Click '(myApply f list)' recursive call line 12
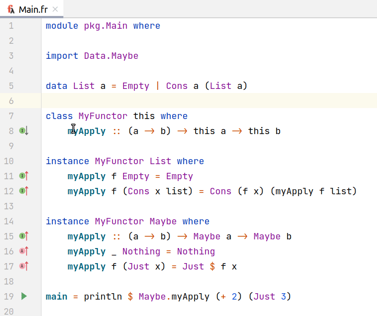 click(314, 191)
